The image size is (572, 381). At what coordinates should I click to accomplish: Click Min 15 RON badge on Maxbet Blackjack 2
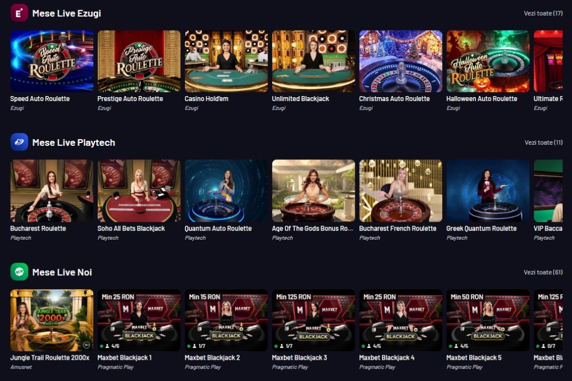pos(204,297)
